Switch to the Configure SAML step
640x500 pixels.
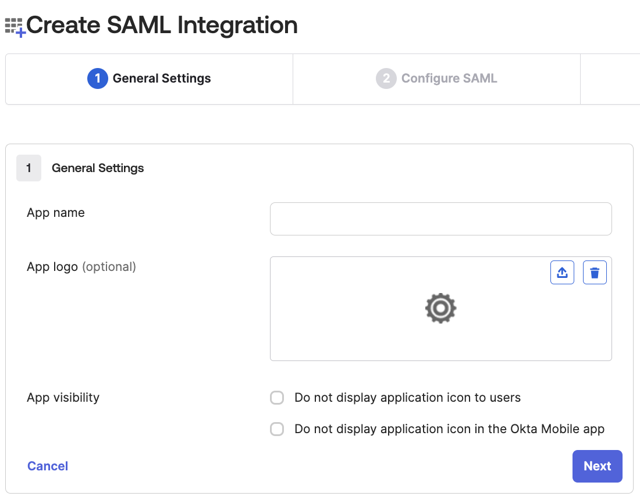[436, 78]
